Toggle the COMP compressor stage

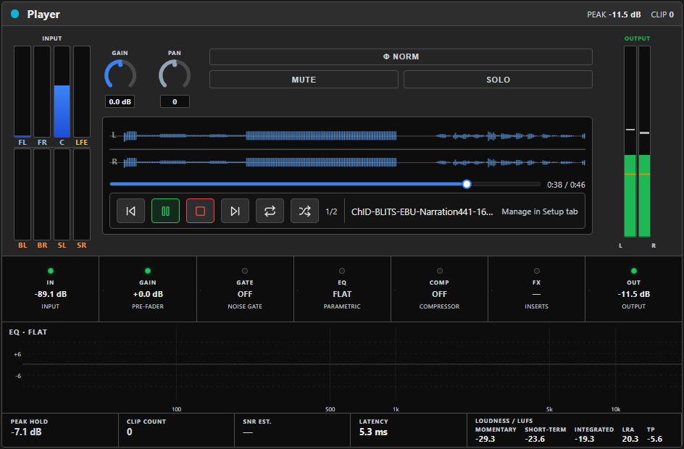point(439,288)
